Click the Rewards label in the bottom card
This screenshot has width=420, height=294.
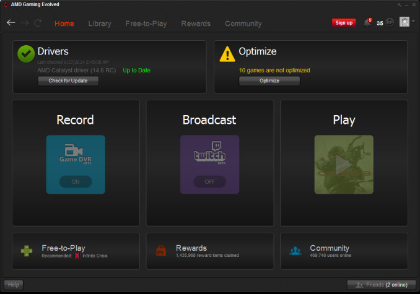click(x=191, y=248)
